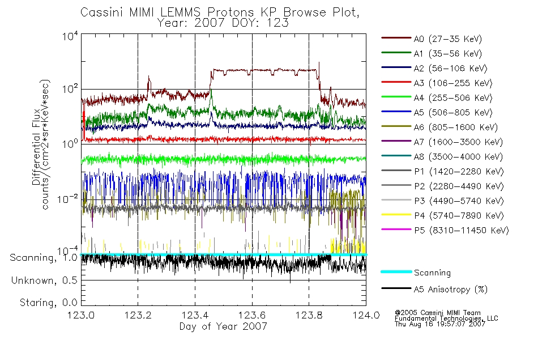Click the P2 (2280-4490 KeV) legend label

[x=459, y=186]
